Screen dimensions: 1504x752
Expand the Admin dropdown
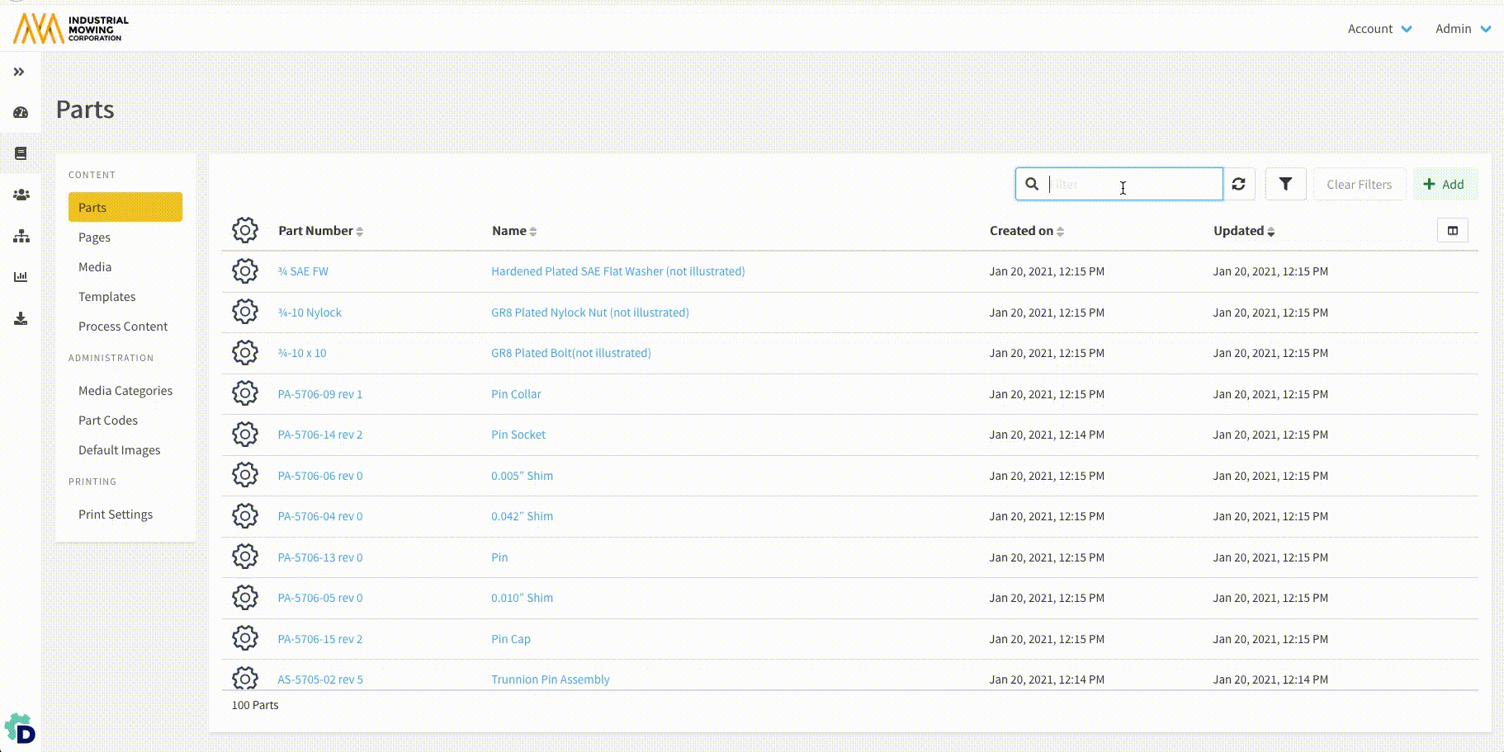click(1462, 29)
